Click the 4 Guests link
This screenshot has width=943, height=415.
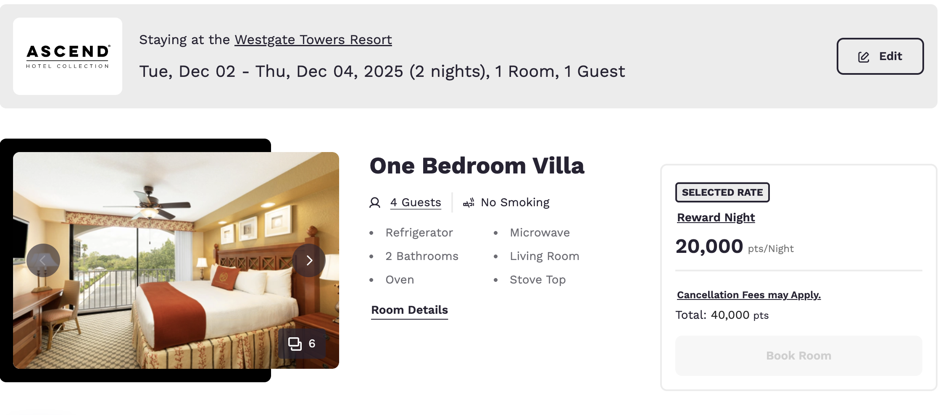pos(415,202)
